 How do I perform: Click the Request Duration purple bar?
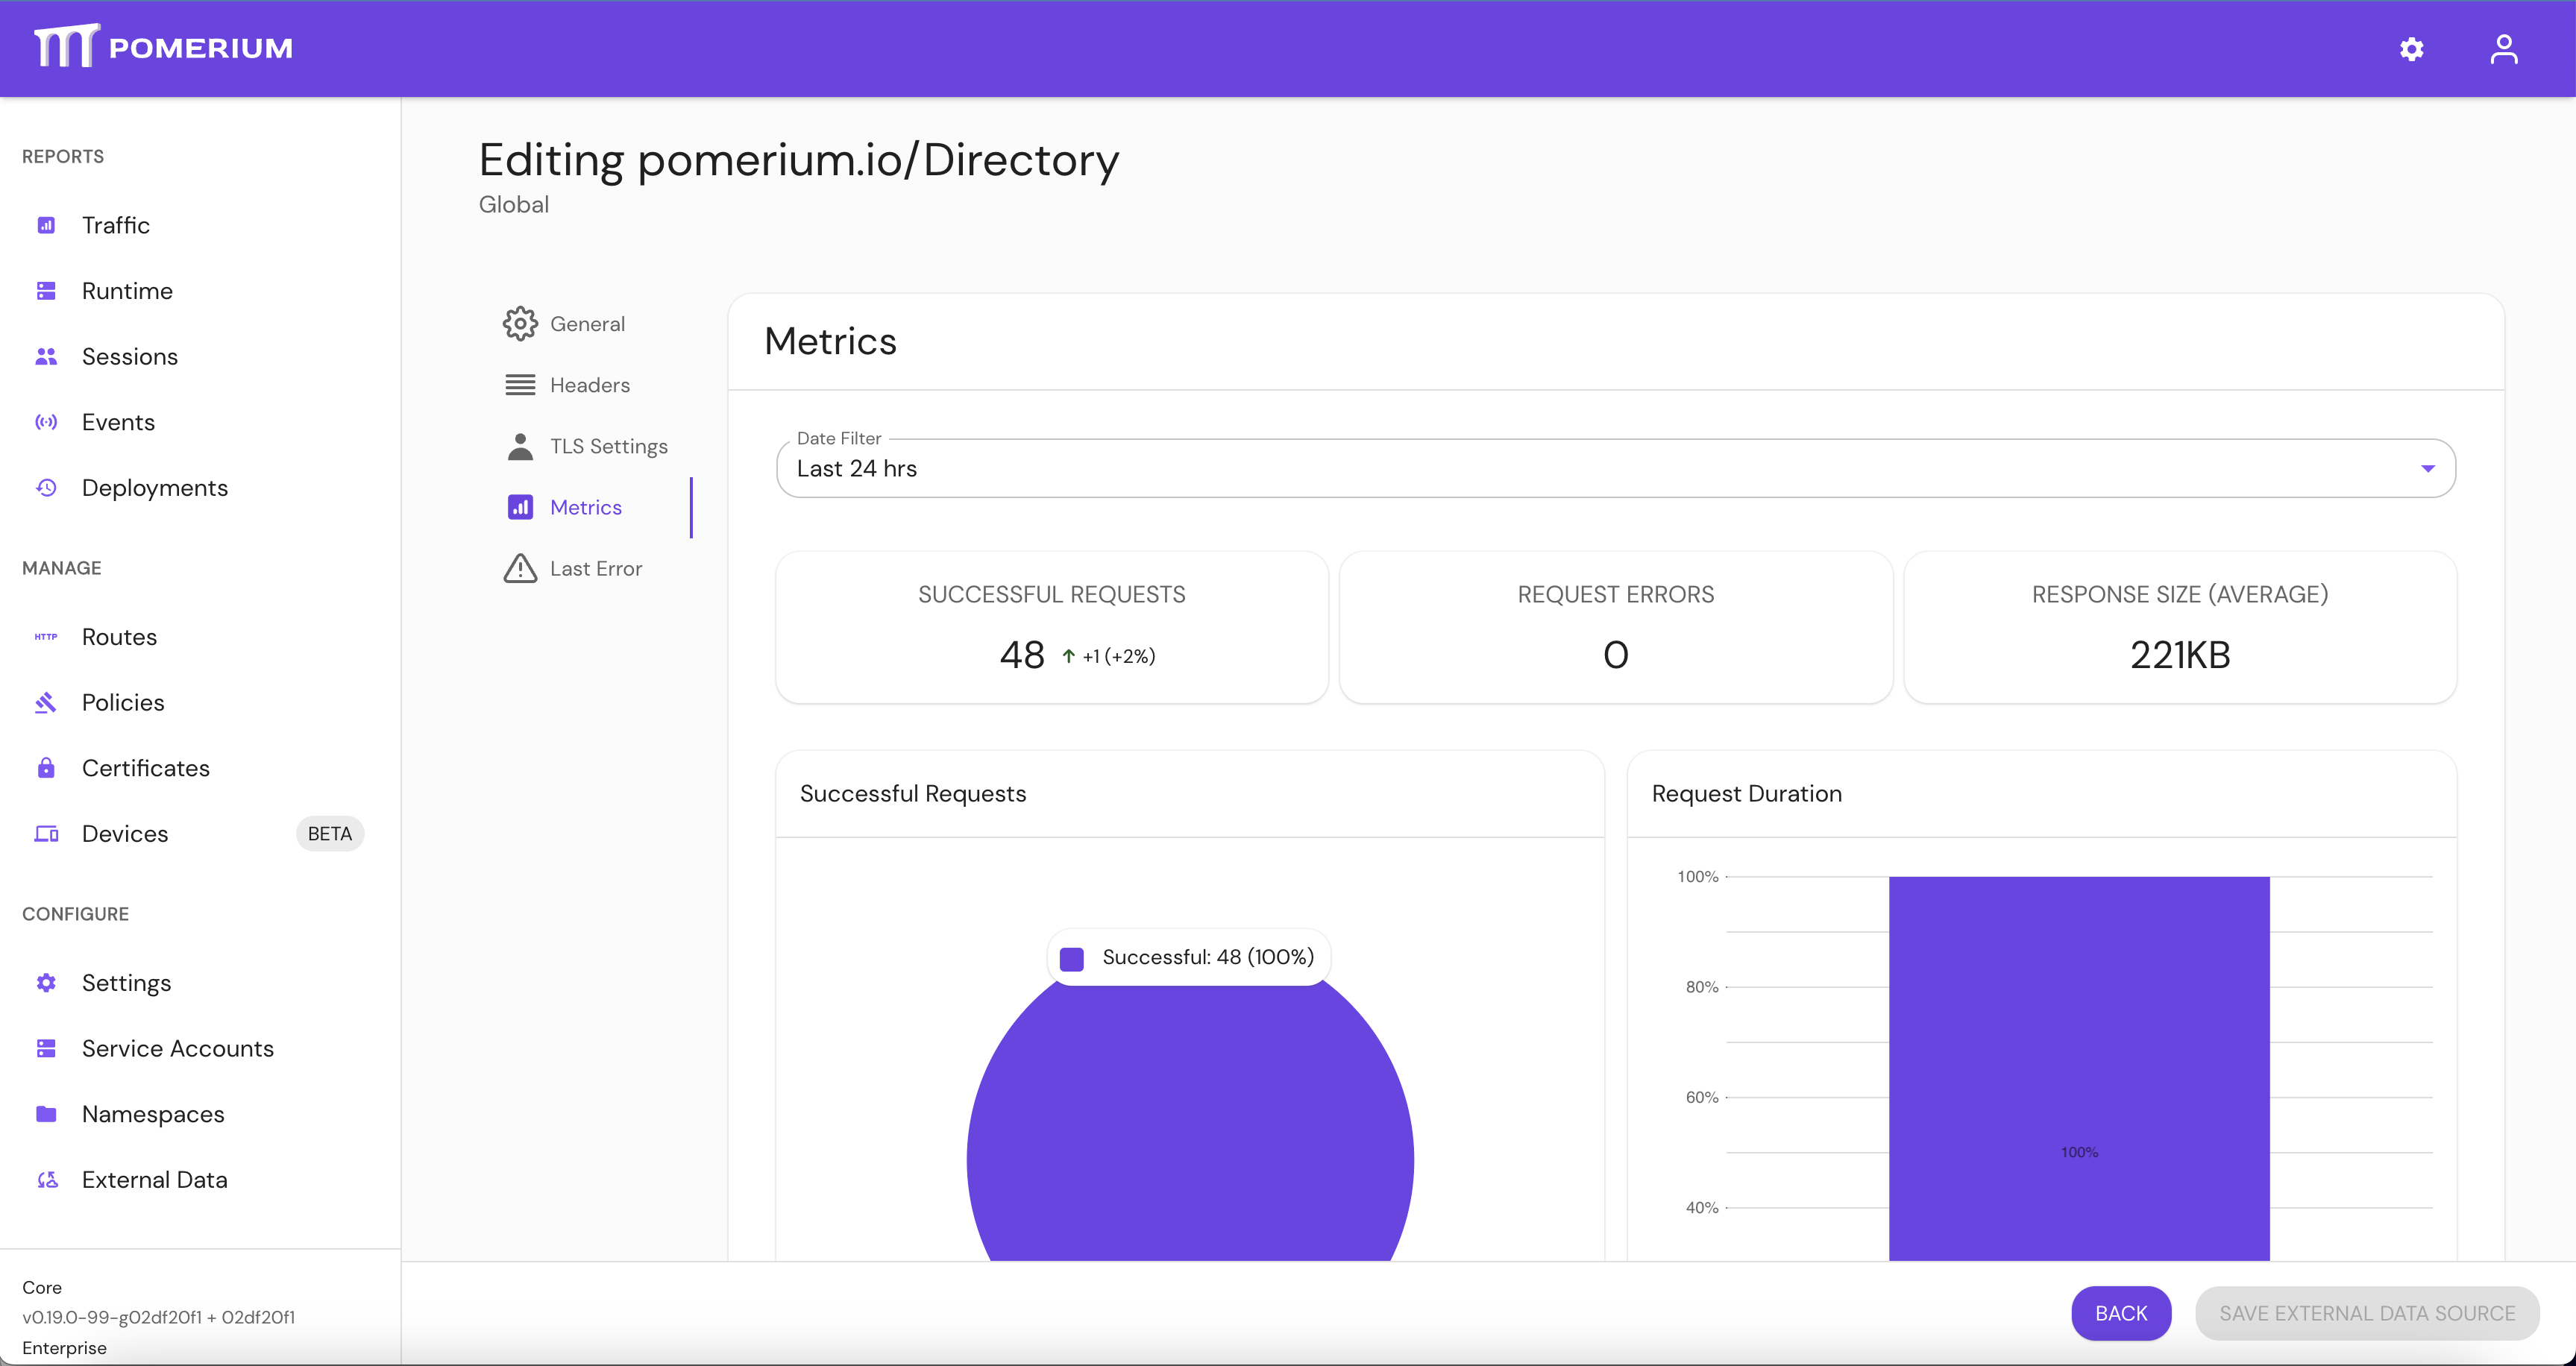click(x=2078, y=1068)
